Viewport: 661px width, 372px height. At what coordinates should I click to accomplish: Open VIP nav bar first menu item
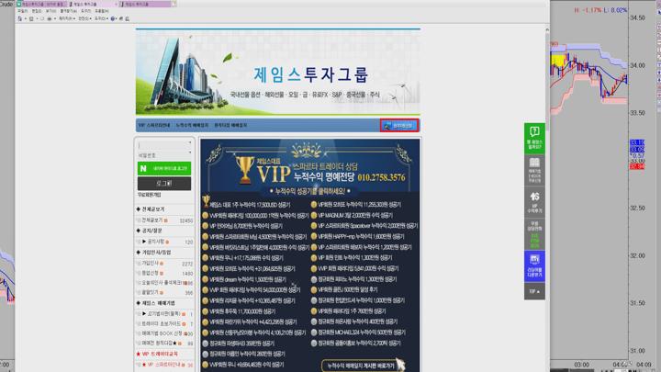pos(154,125)
